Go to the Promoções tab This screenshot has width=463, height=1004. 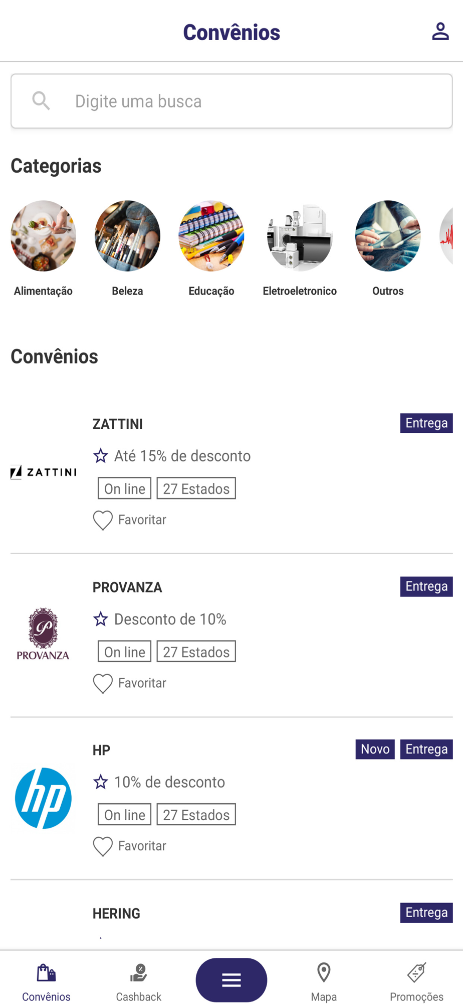(416, 982)
